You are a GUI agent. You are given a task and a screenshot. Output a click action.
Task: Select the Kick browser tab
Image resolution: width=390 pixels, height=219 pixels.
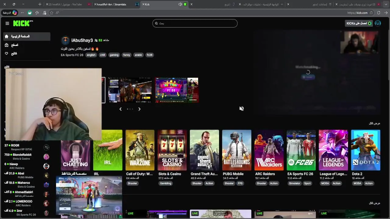(x=165, y=4)
